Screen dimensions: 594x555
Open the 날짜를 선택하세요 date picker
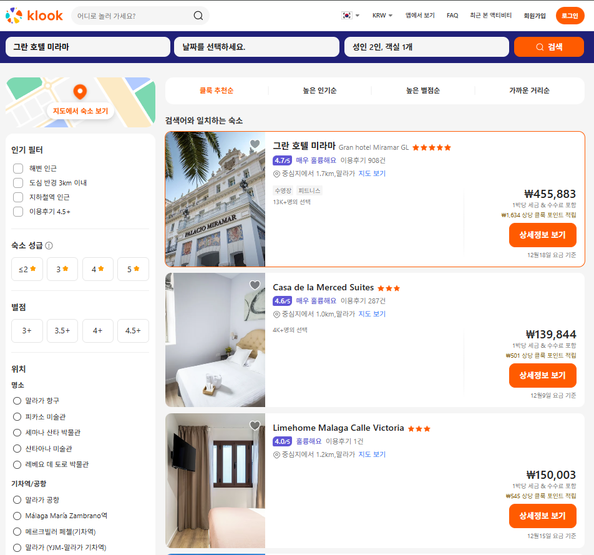(x=256, y=47)
